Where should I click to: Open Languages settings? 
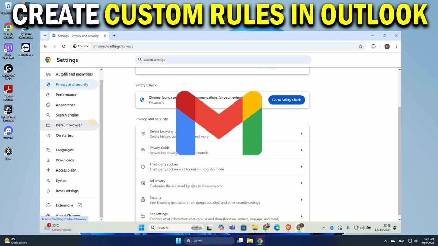[69, 150]
